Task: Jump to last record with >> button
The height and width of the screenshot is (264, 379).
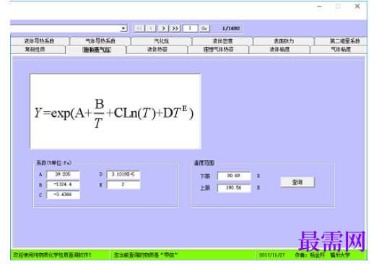Action: 175,28
